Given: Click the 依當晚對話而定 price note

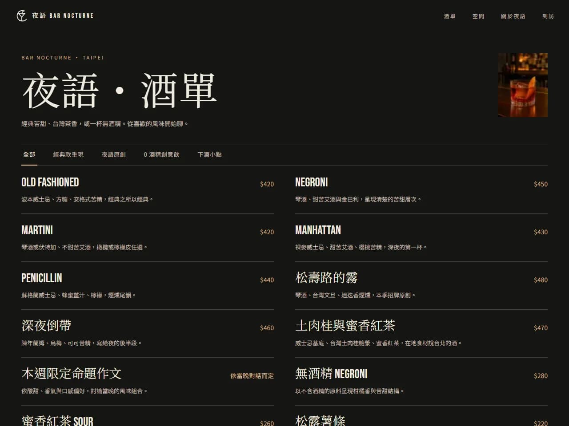Looking at the screenshot, I should [252, 376].
